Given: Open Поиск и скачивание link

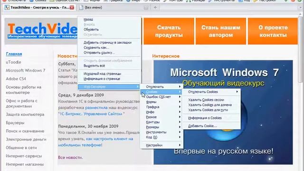Looking at the screenshot, I should pyautogui.click(x=25, y=131).
